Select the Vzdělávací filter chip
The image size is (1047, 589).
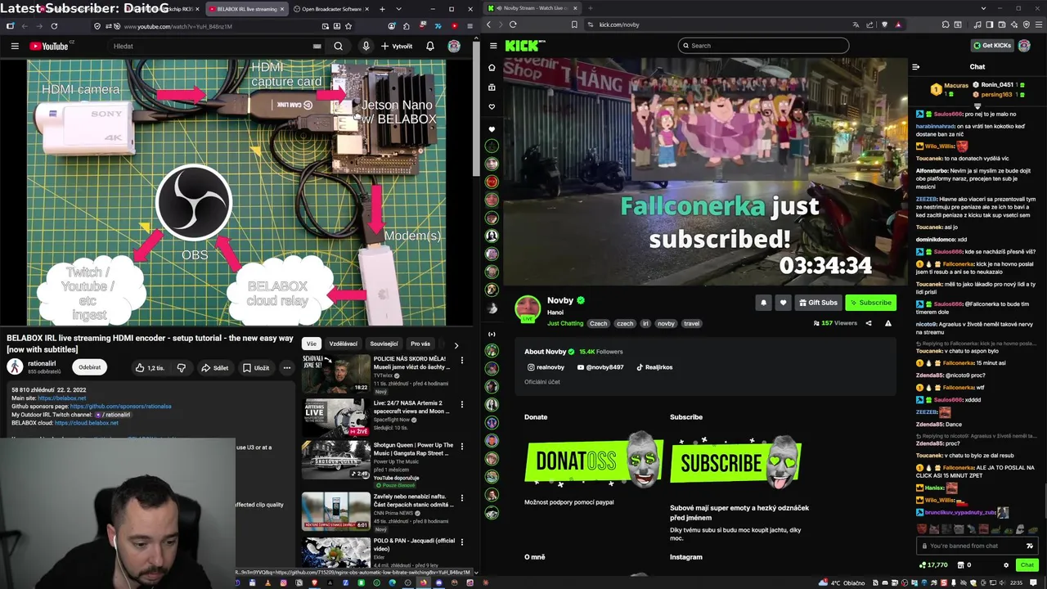click(x=343, y=344)
